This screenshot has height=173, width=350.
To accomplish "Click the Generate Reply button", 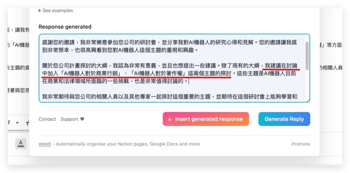I will [284, 119].
